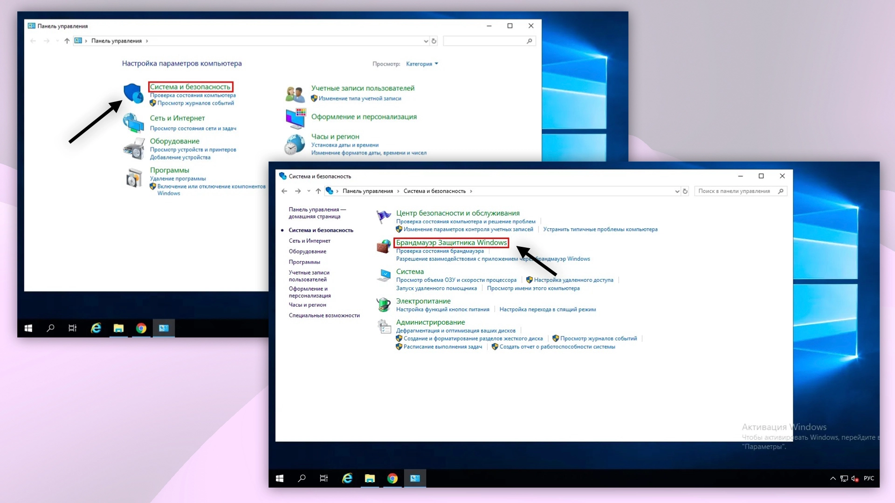This screenshot has width=895, height=503.
Task: Click the System computer icon
Action: pyautogui.click(x=384, y=275)
